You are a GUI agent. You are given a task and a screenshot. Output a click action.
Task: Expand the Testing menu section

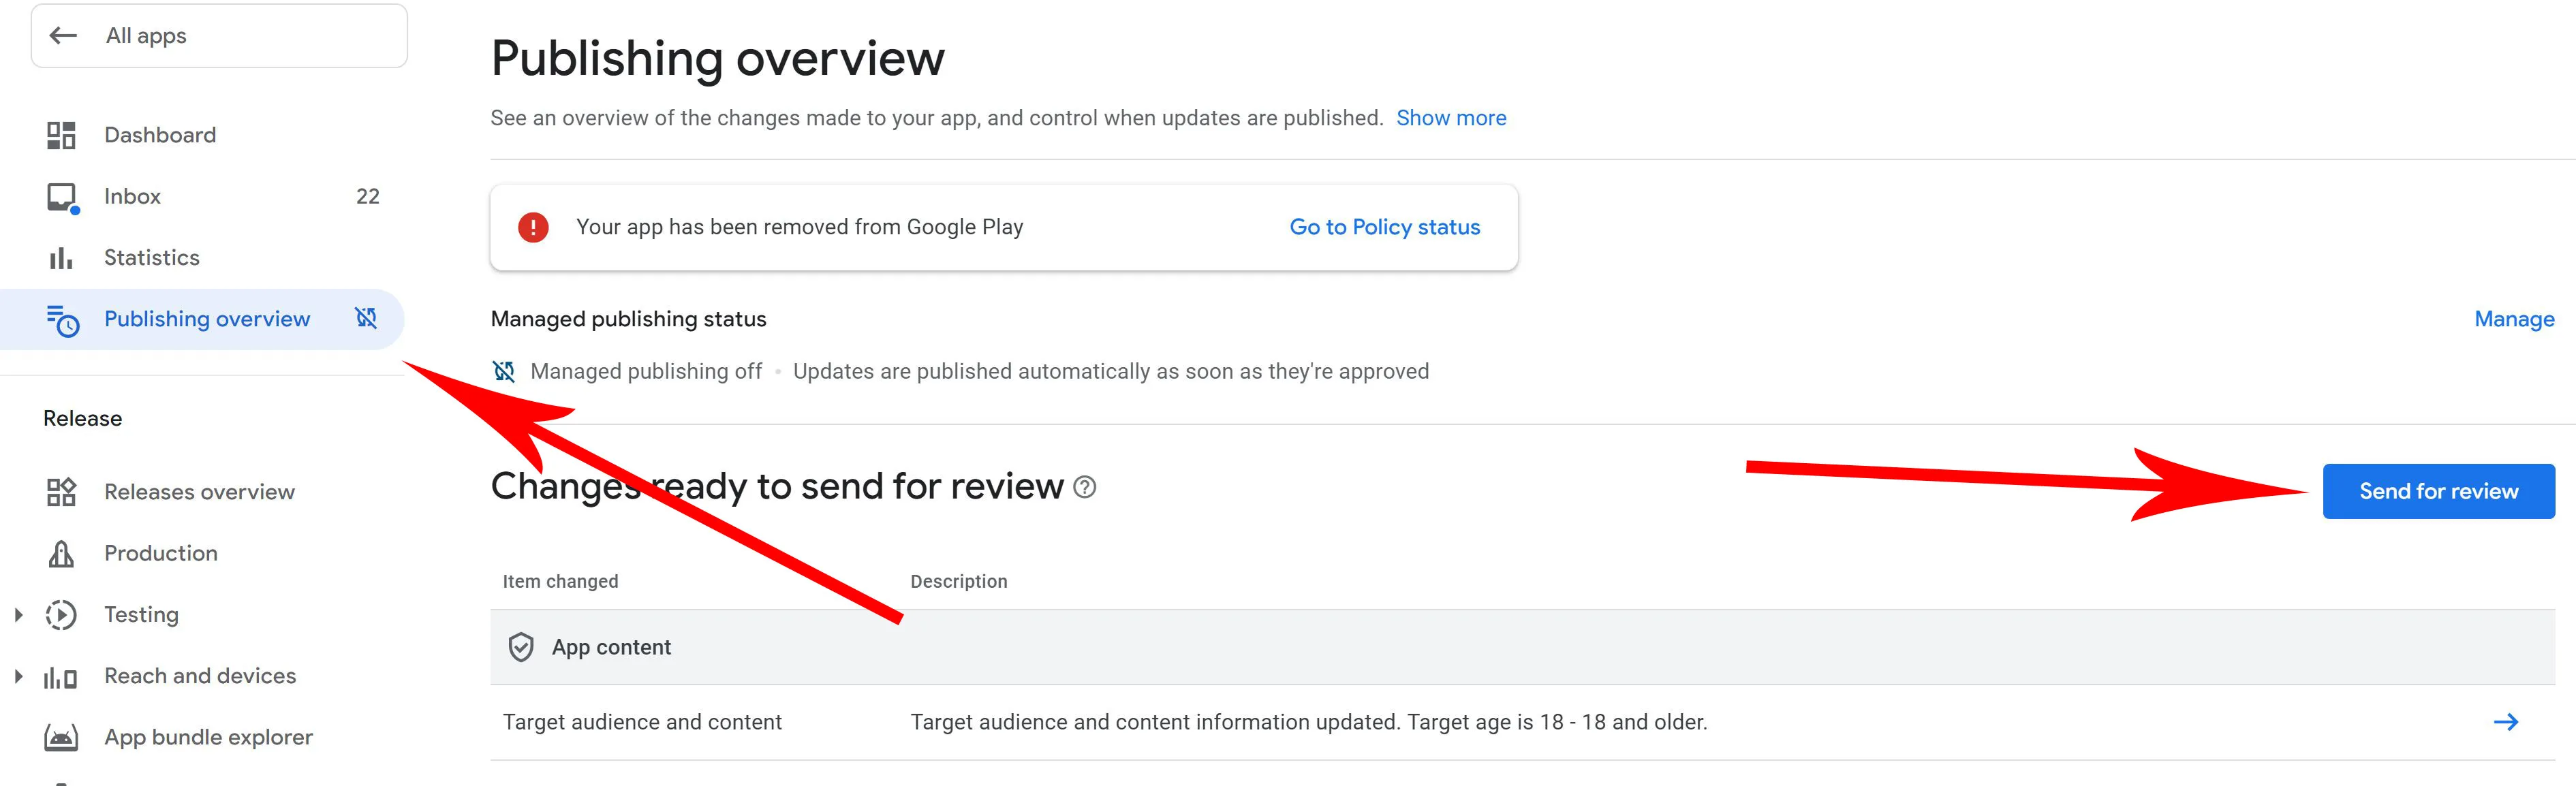click(x=18, y=615)
